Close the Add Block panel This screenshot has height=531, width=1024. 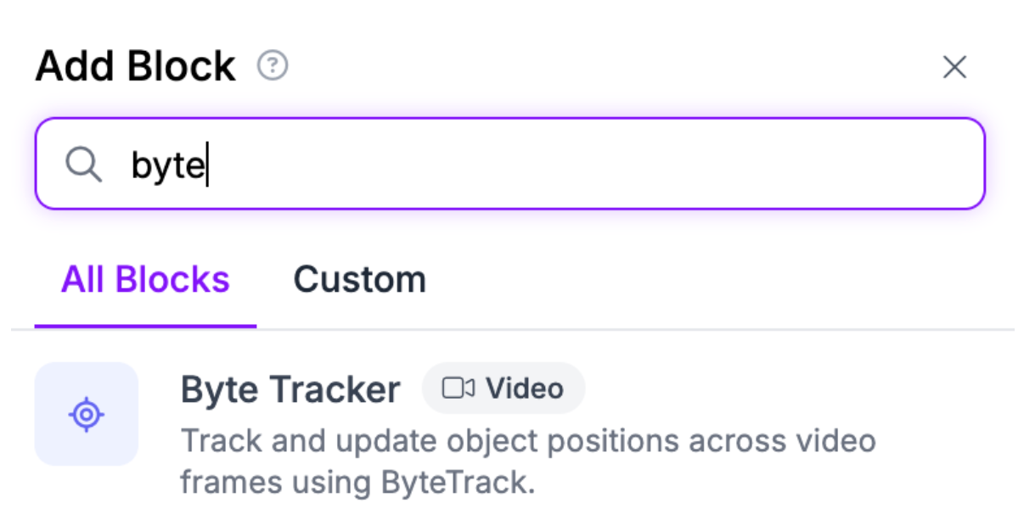click(x=954, y=67)
